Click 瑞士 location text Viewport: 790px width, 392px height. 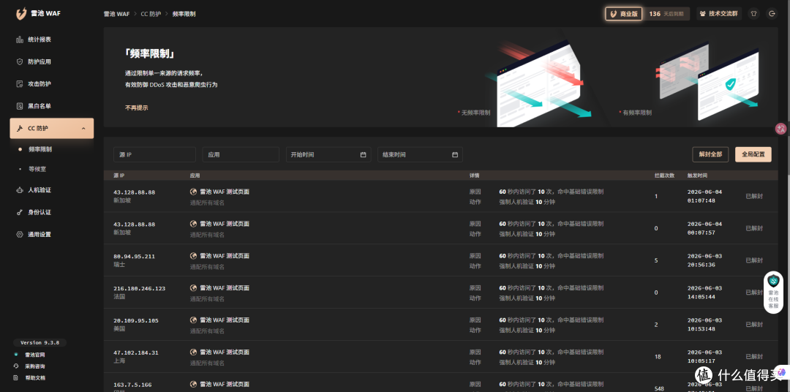point(119,265)
